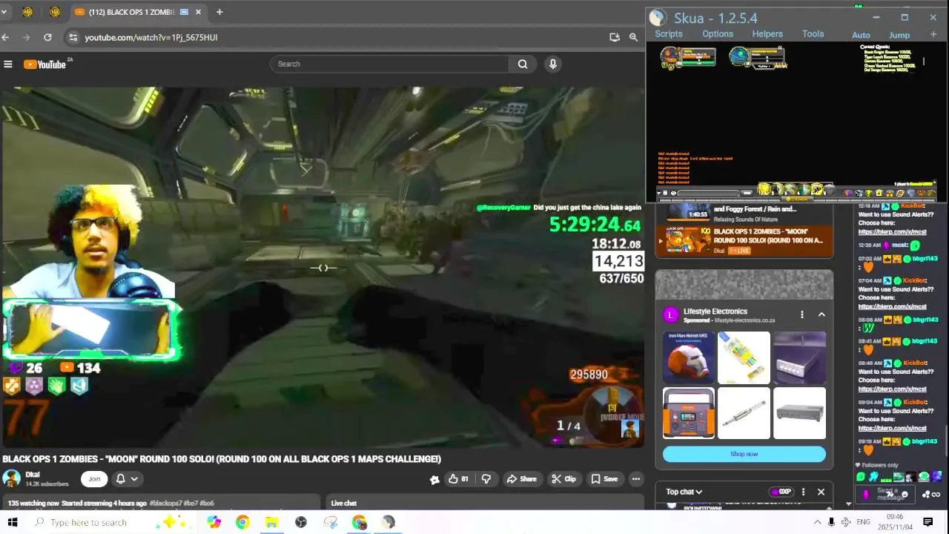Image resolution: width=949 pixels, height=534 pixels.
Task: Click the YouTube logo
Action: coord(46,65)
